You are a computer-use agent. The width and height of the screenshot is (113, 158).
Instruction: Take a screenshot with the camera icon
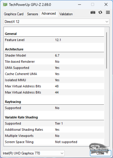point(93,13)
